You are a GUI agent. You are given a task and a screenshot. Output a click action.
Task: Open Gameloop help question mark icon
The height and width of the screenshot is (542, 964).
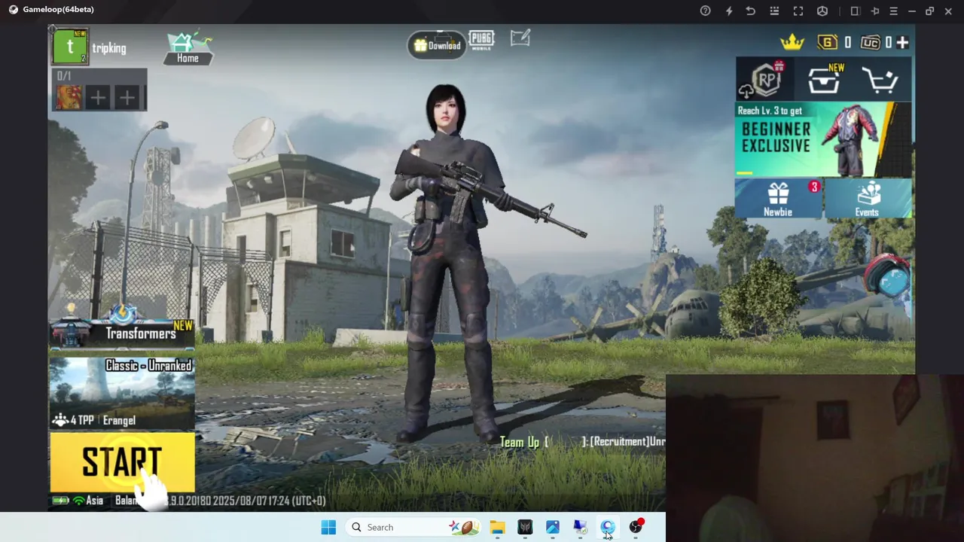[x=705, y=11]
